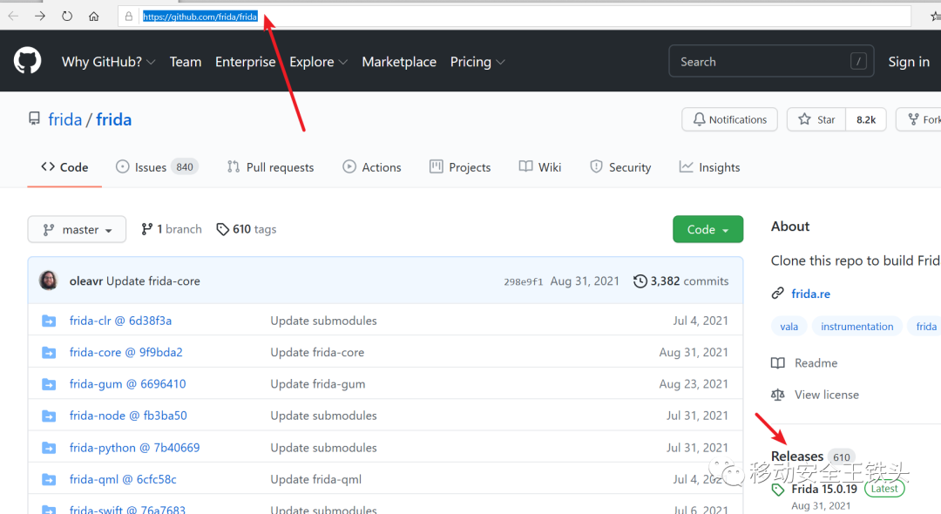This screenshot has height=514, width=941.
Task: View the 3,382 commits history
Action: coord(681,281)
